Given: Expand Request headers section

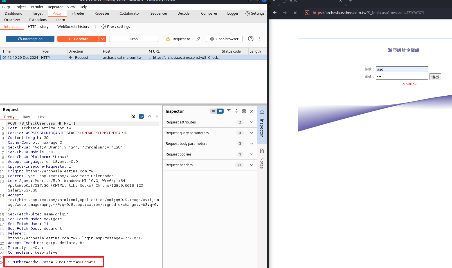Looking at the screenshot, I should click(210, 165).
